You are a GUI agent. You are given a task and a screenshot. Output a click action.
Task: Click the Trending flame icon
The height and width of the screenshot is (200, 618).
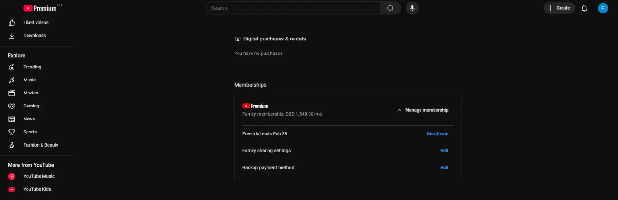pos(12,67)
